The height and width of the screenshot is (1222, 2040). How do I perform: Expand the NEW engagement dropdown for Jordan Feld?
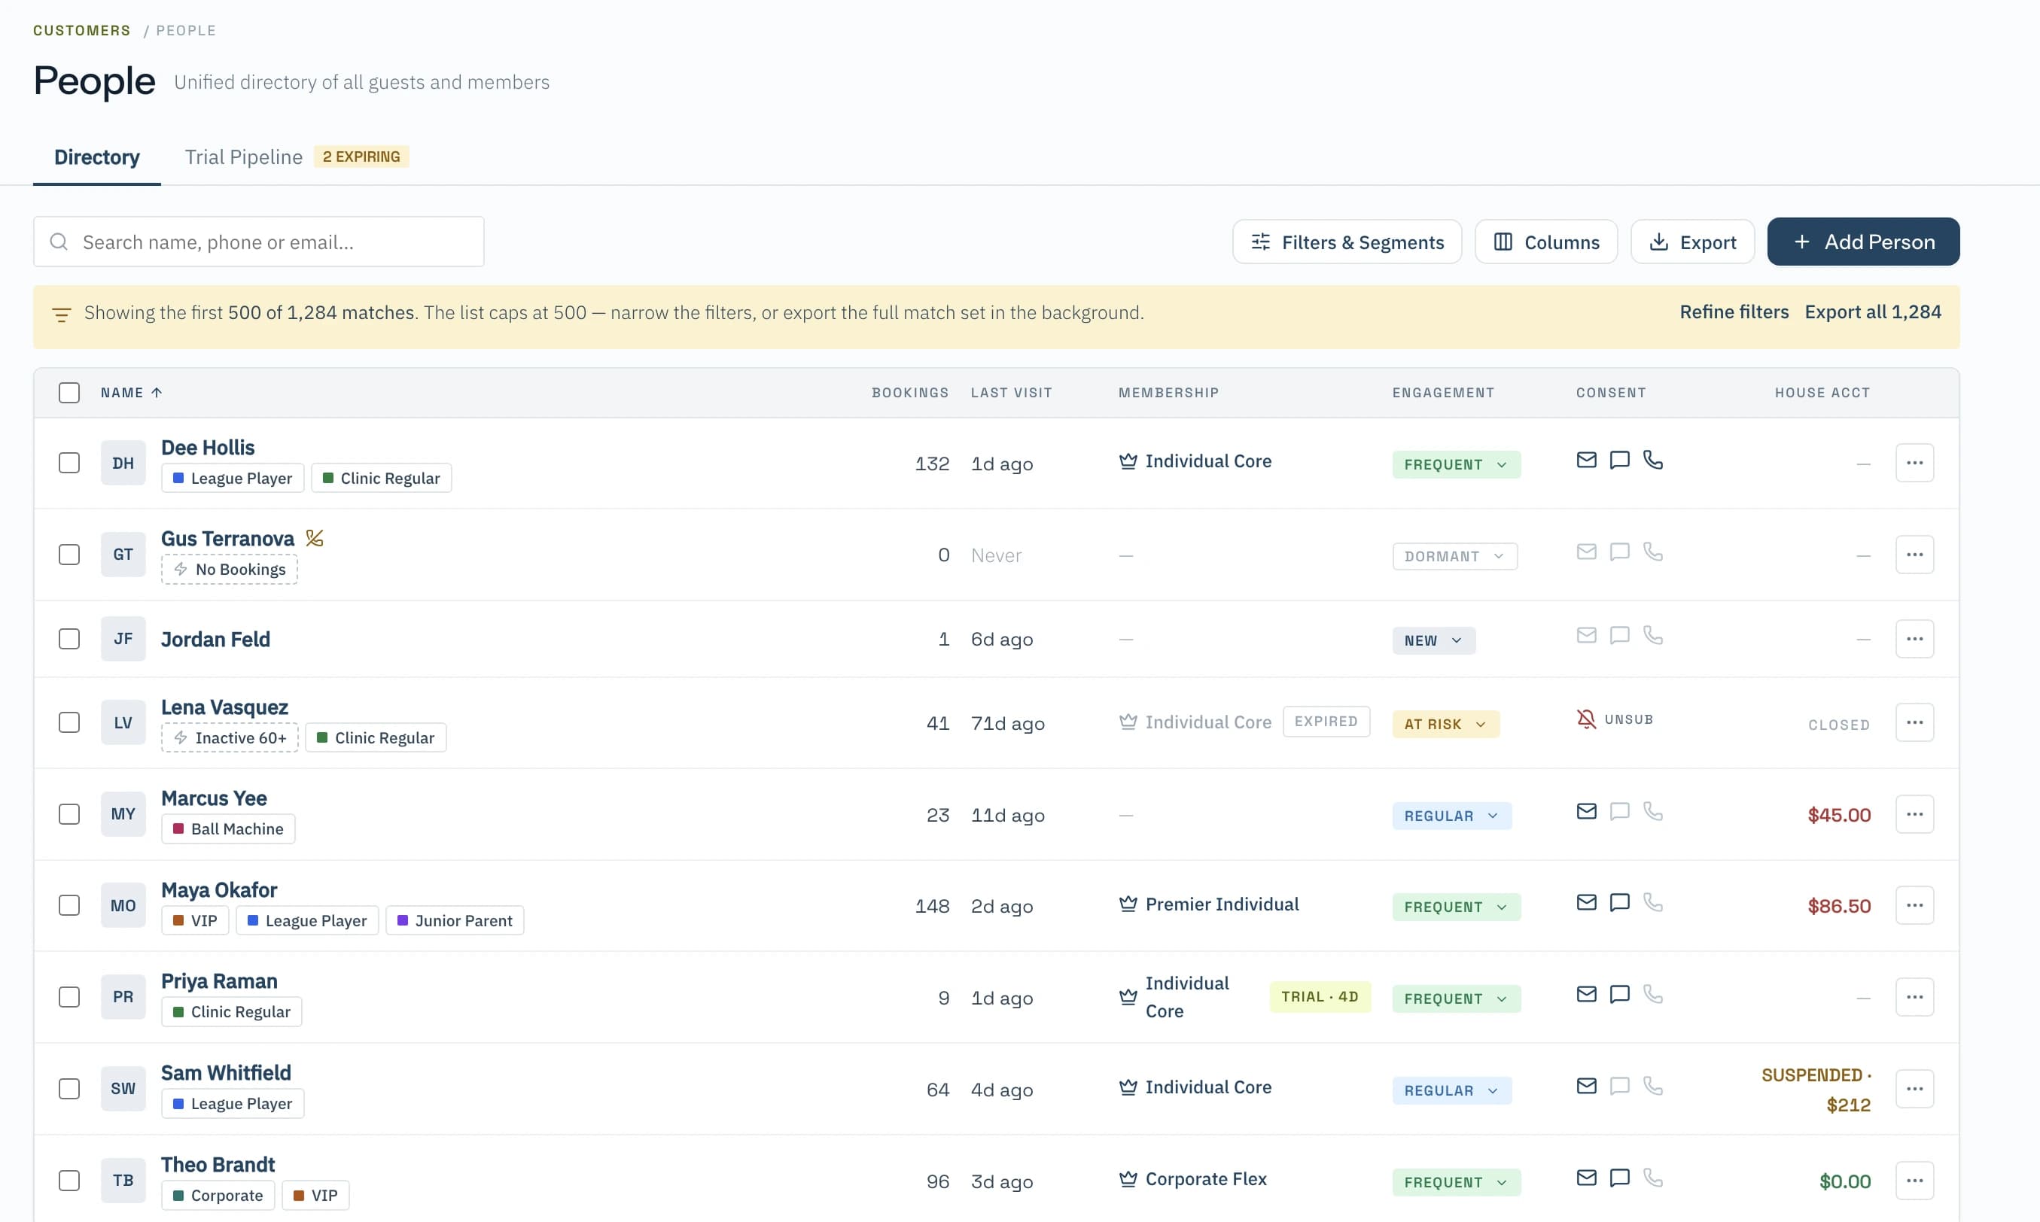coord(1434,640)
